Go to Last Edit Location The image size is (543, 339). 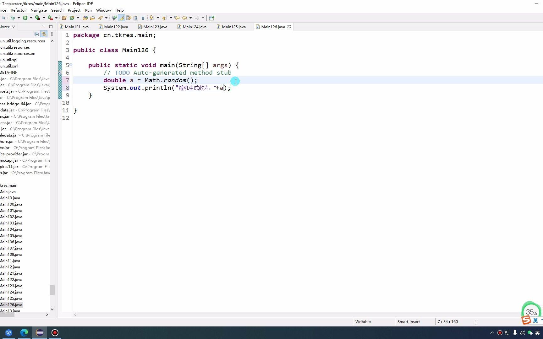coord(177,18)
